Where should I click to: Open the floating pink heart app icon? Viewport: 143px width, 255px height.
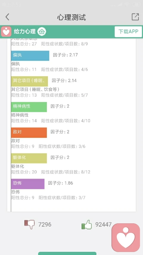pyautogui.click(x=126, y=237)
